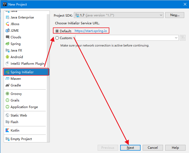
Task: Click the "IntelliJ Platform Plugin" list label
Action: tap(28, 63)
